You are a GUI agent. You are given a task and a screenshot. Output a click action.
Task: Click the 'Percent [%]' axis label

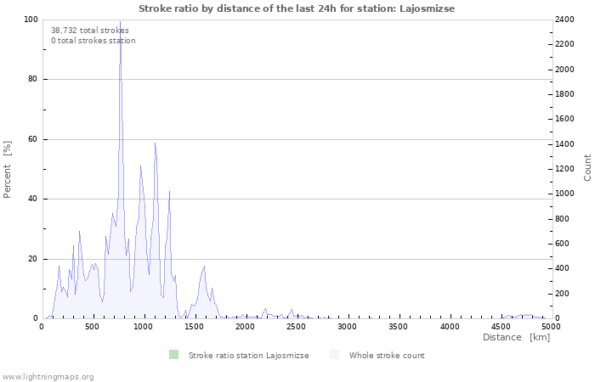[7, 170]
